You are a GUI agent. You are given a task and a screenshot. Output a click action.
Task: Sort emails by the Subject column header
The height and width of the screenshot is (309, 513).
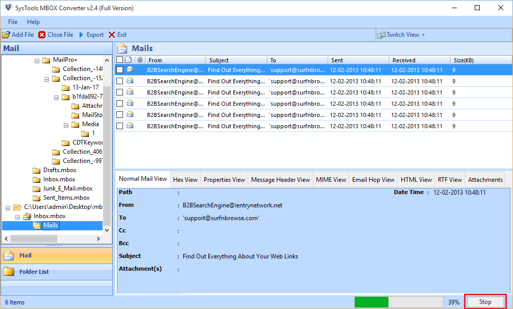[x=236, y=60]
